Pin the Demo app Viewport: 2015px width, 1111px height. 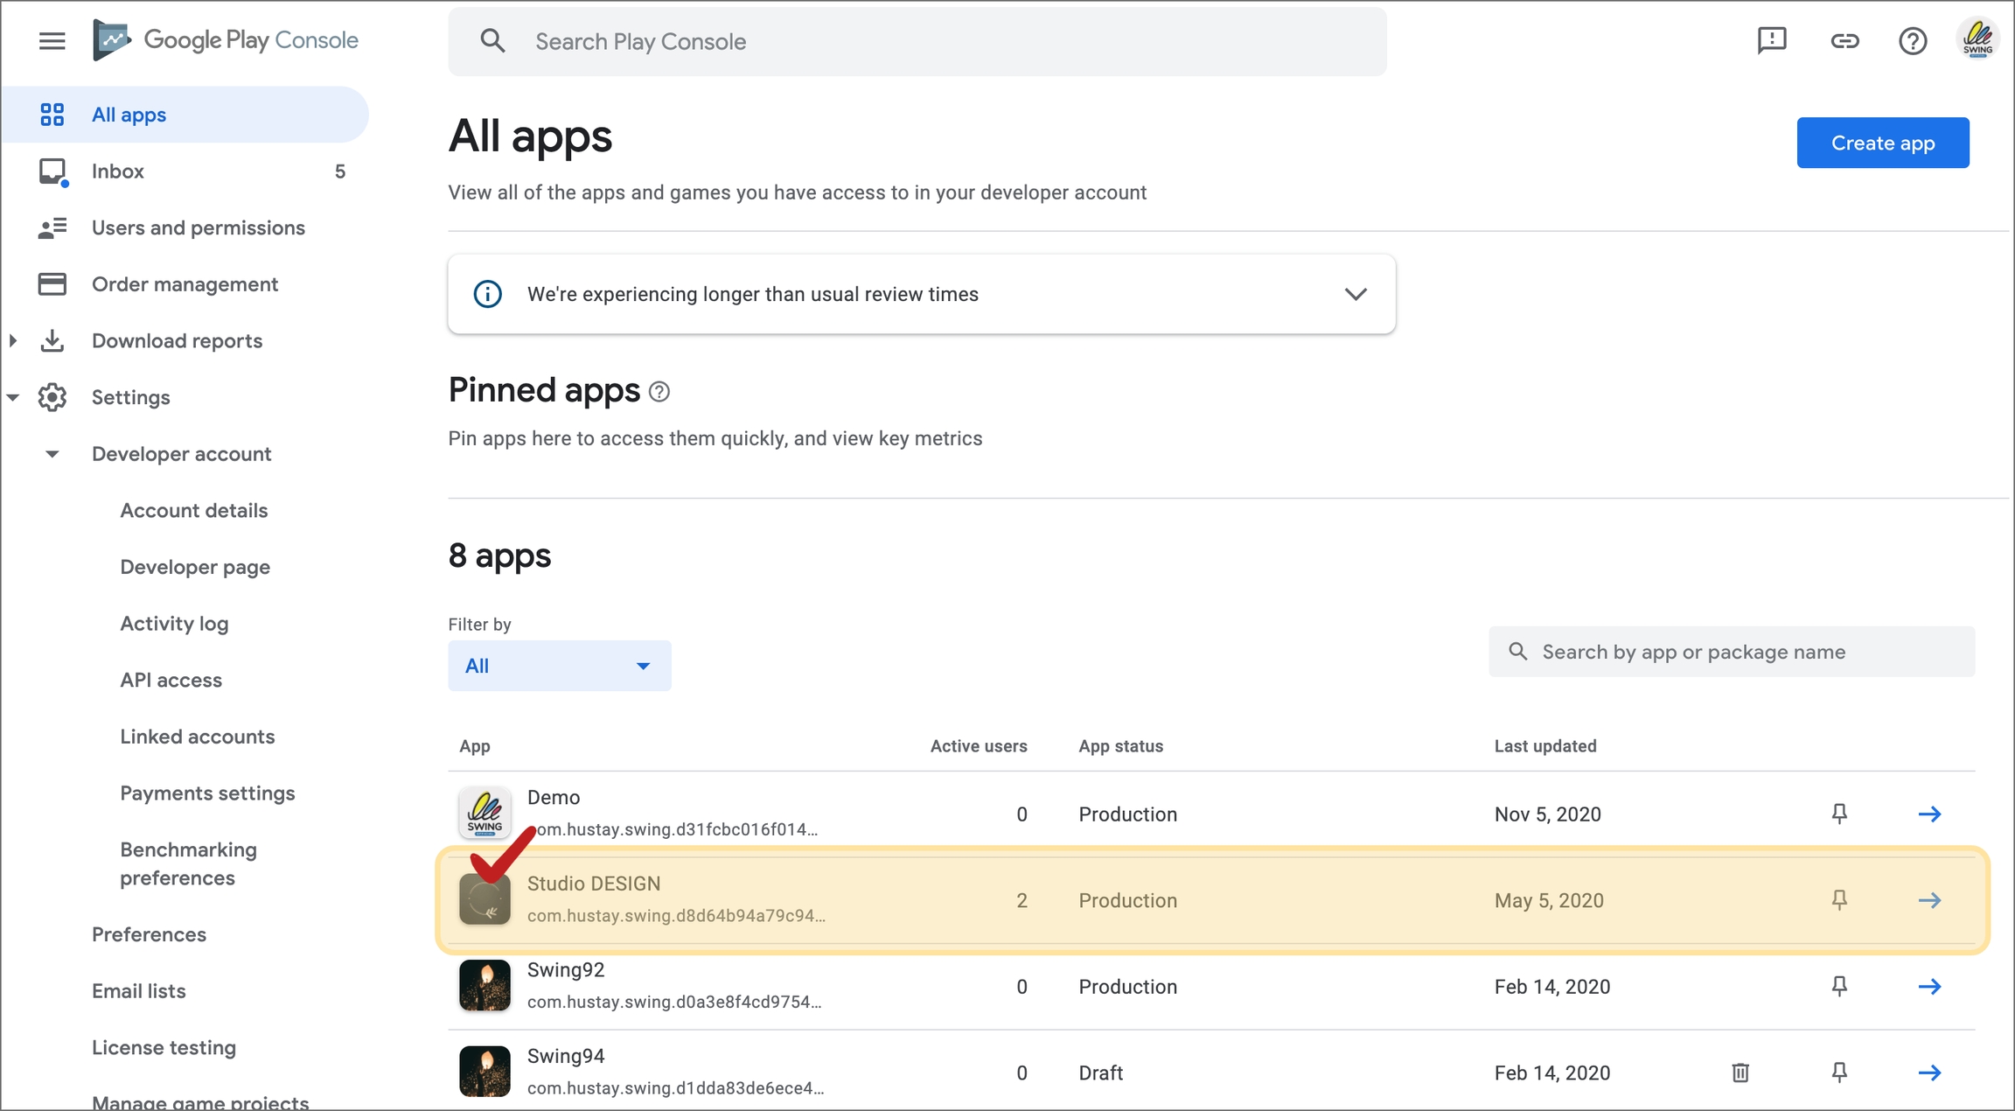pyautogui.click(x=1839, y=814)
